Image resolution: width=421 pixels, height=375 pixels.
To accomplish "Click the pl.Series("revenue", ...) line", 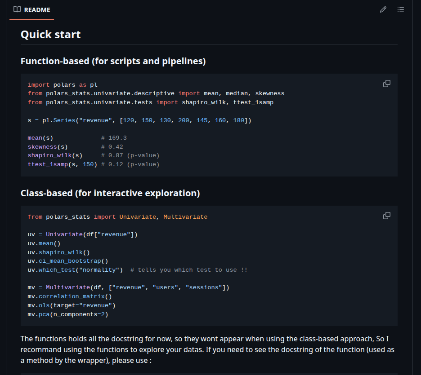I will tap(139, 120).
